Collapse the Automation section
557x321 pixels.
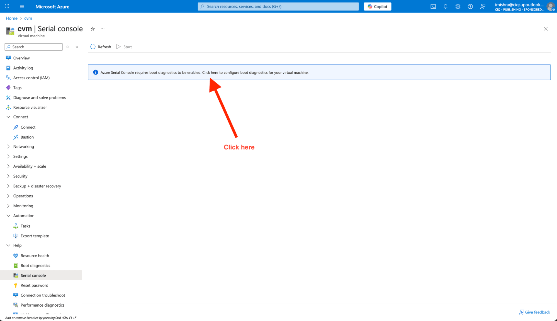coord(24,216)
